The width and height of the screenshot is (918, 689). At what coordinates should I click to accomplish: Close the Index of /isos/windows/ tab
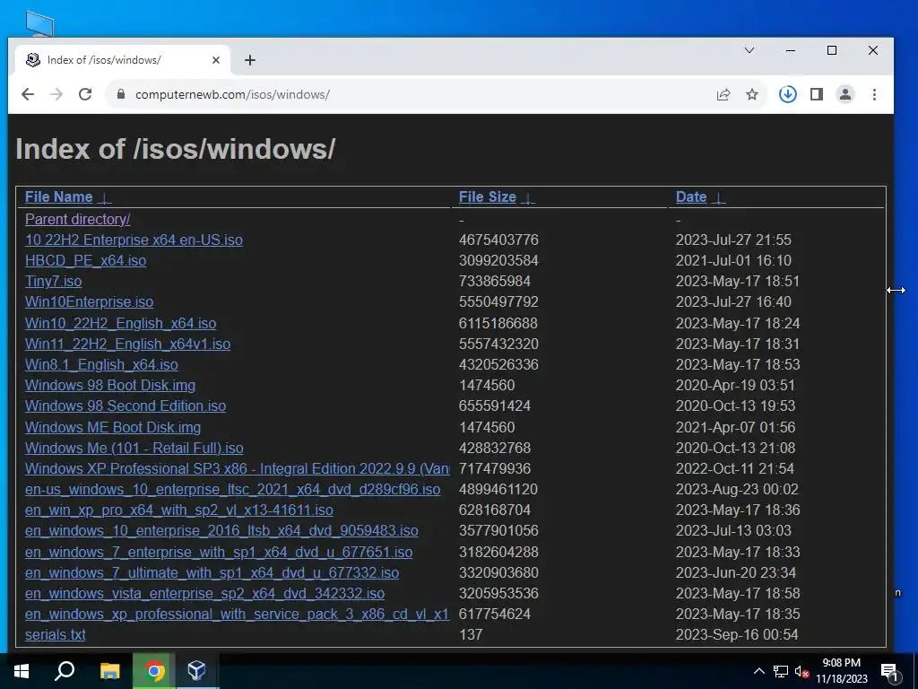pos(215,60)
